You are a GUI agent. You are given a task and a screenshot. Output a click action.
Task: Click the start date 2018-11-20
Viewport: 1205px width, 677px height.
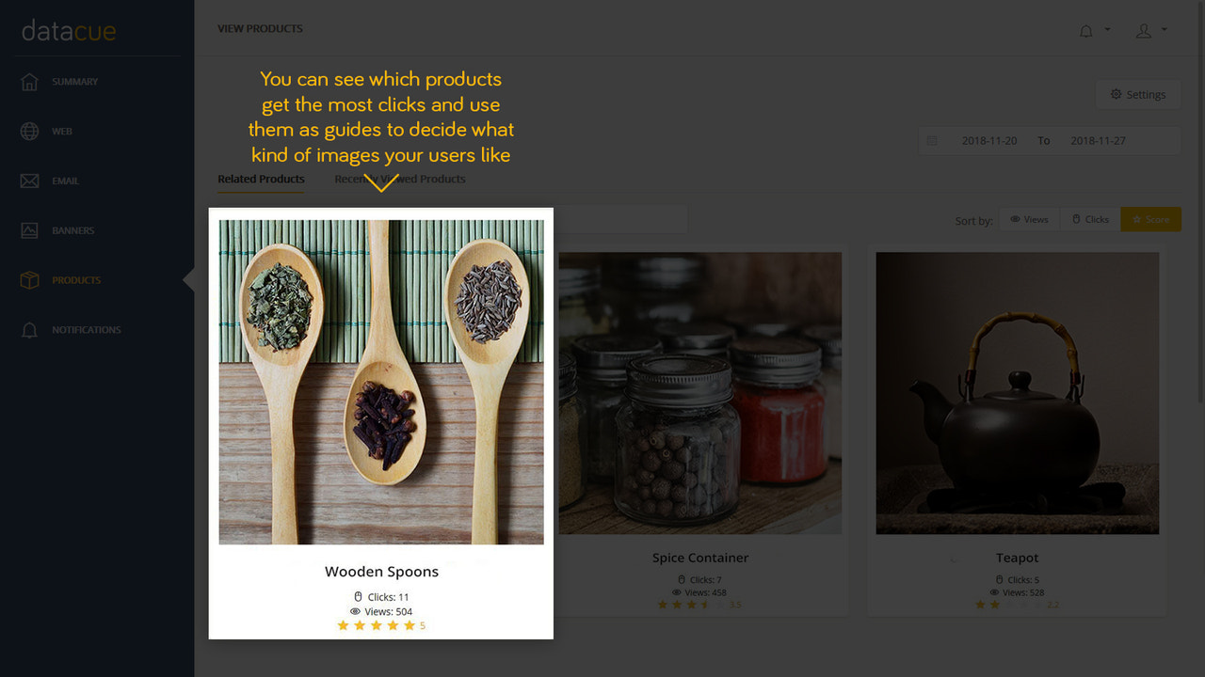pyautogui.click(x=989, y=140)
